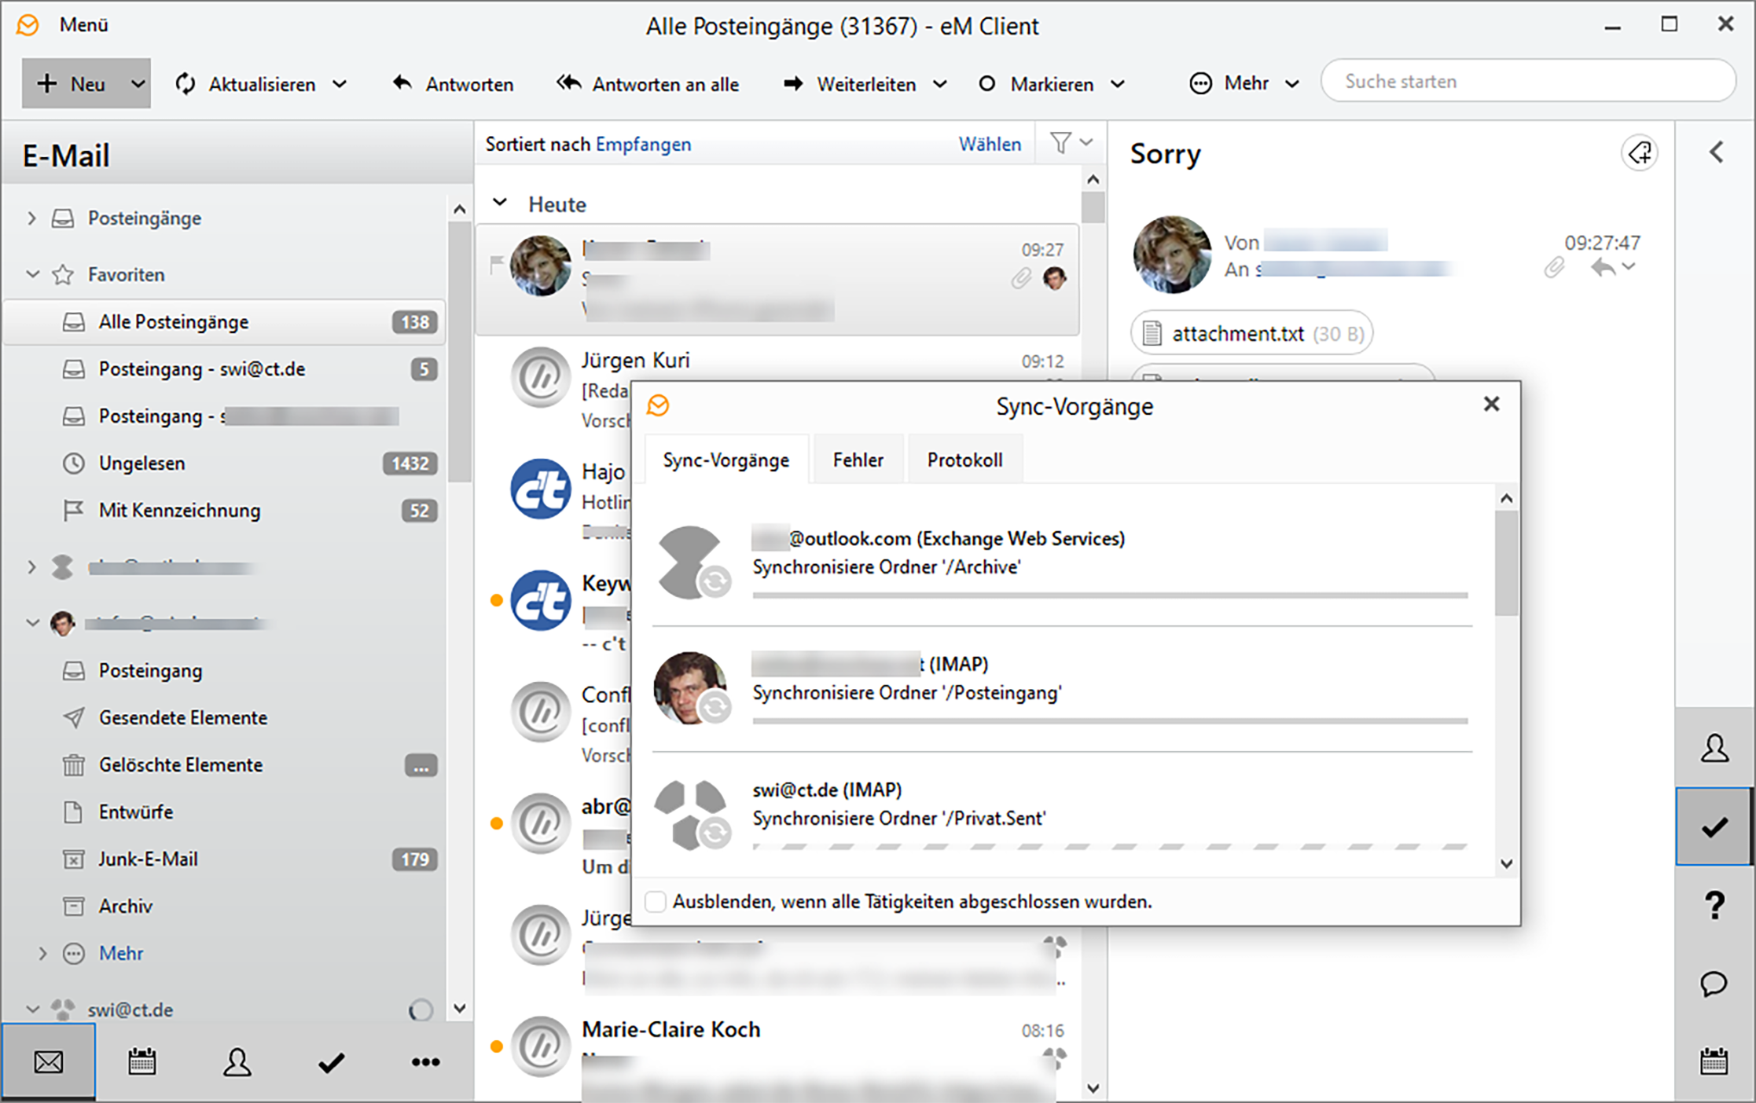The width and height of the screenshot is (1756, 1103).
Task: Mark the Marie-Claire Koch message read via orange dot
Action: (496, 1046)
